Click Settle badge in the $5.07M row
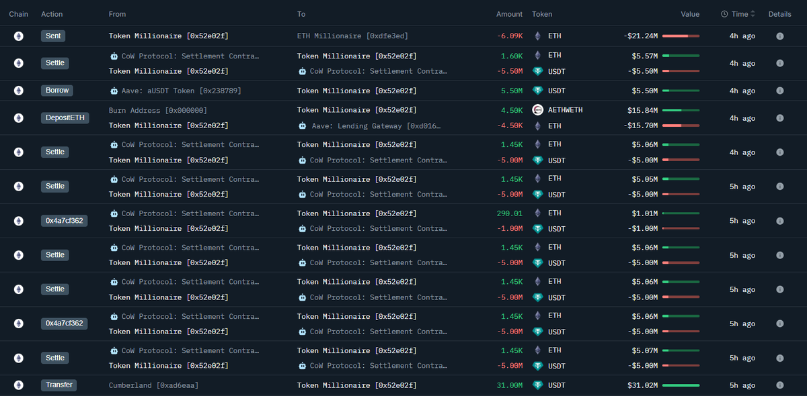Viewport: 807px width, 396px height. click(55, 358)
